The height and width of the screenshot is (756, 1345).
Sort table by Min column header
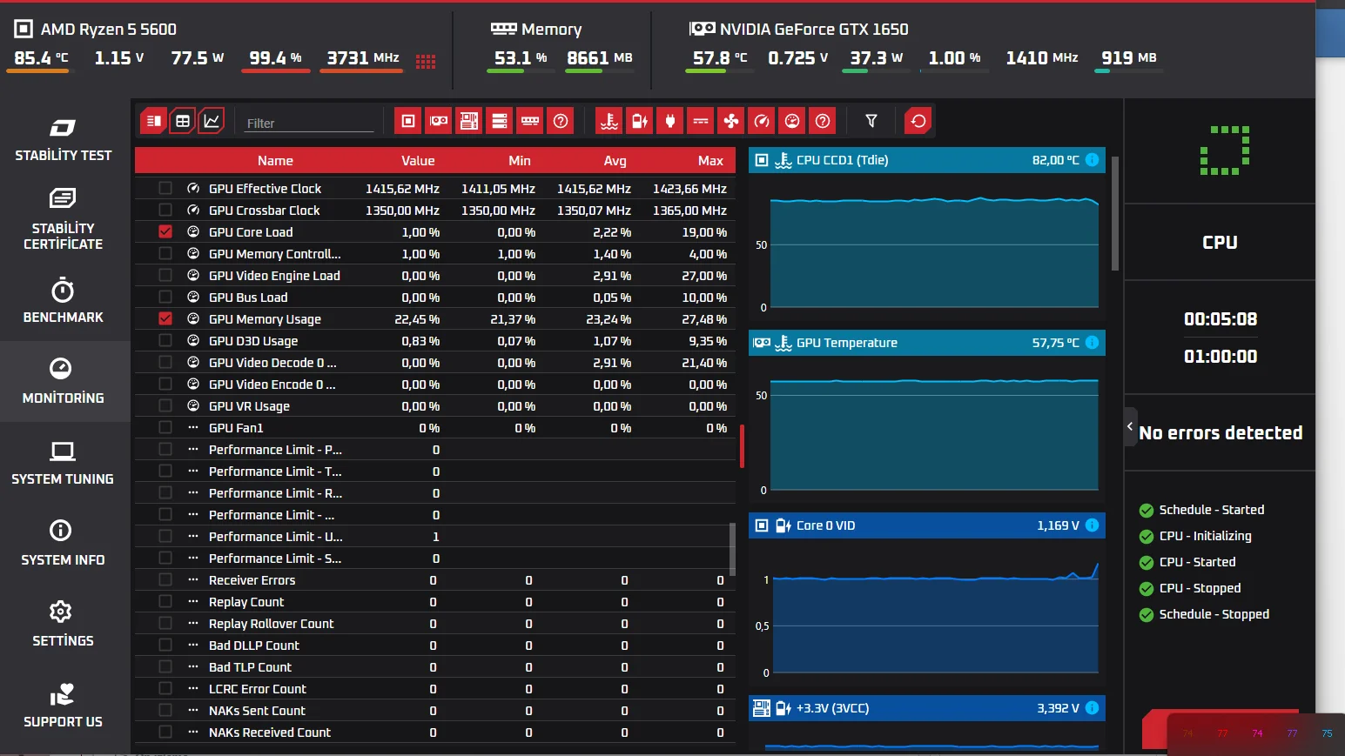[520, 161]
